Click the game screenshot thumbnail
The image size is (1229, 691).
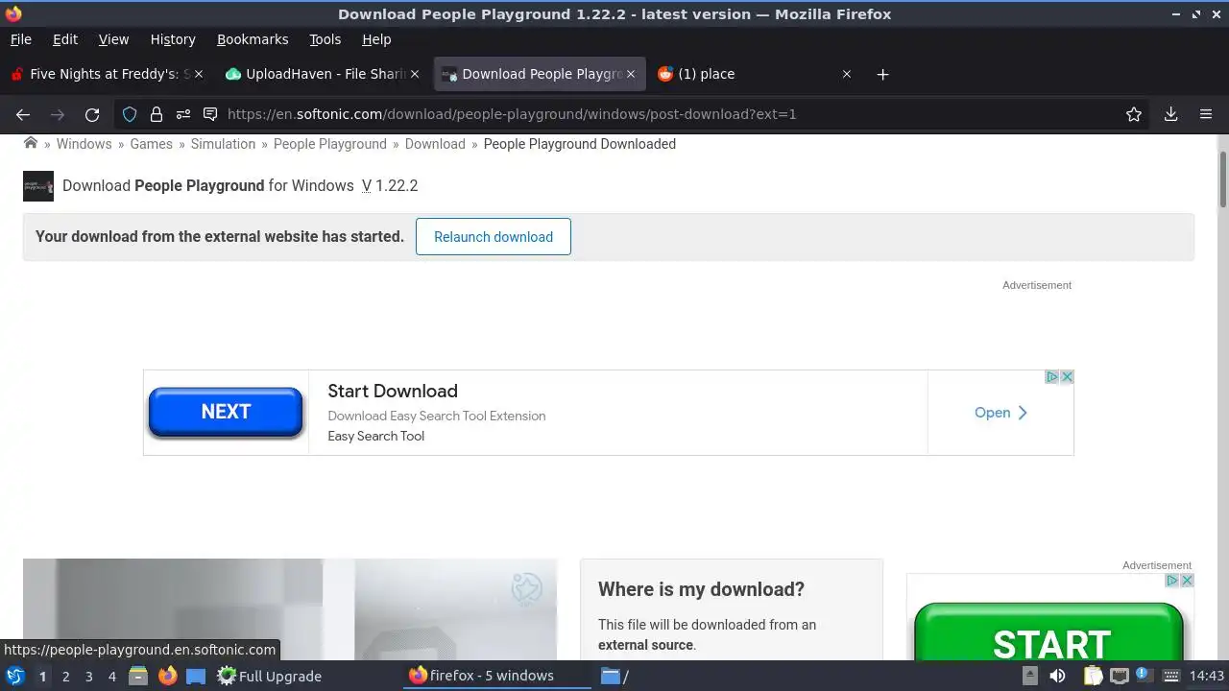(x=290, y=609)
